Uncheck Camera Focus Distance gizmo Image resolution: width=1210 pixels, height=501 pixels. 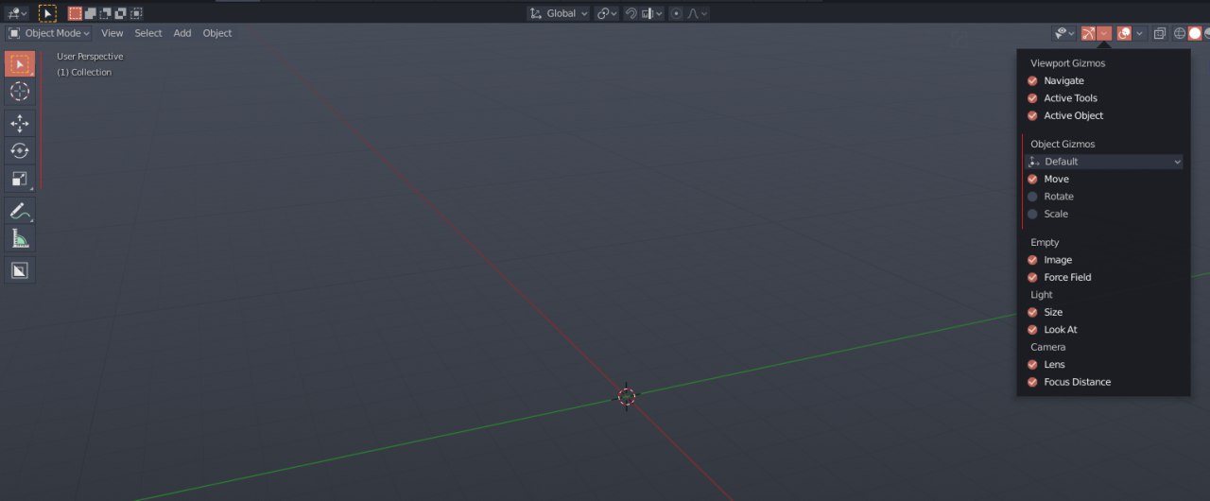(1032, 382)
